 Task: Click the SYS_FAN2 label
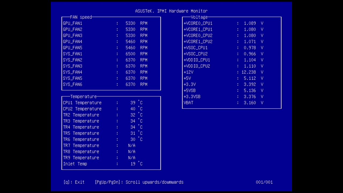[x=73, y=60]
